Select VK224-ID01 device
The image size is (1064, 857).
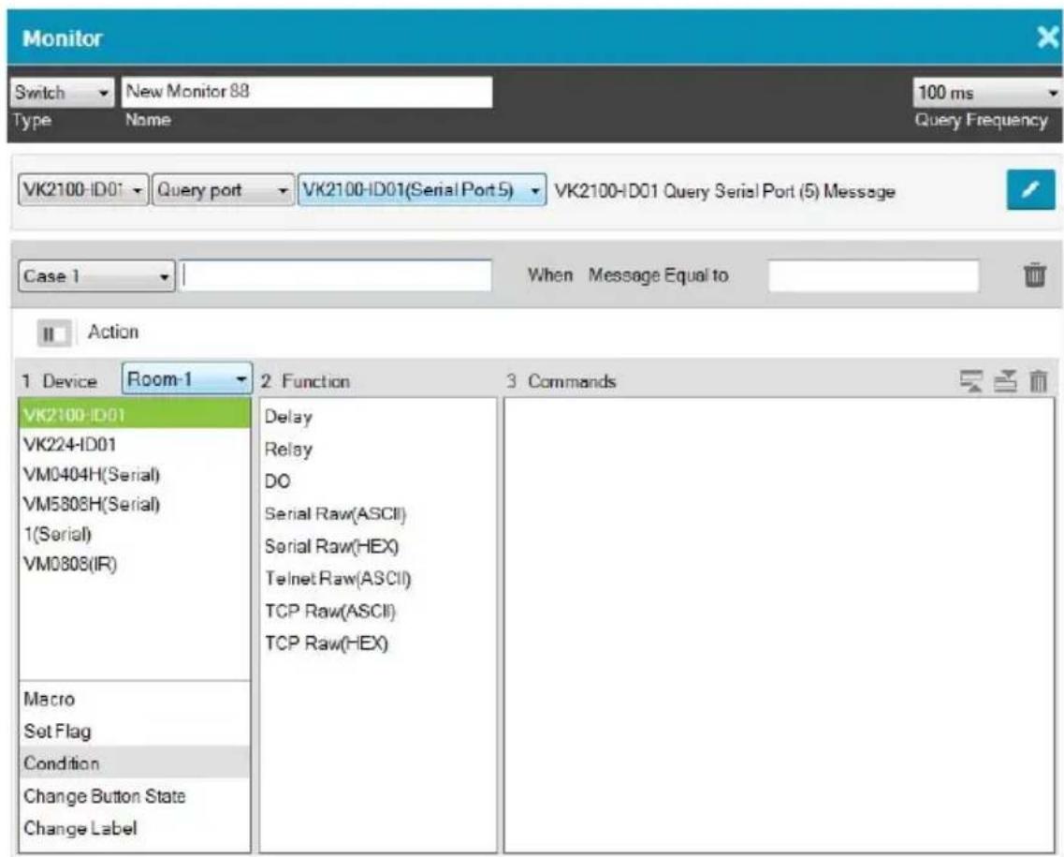click(135, 444)
